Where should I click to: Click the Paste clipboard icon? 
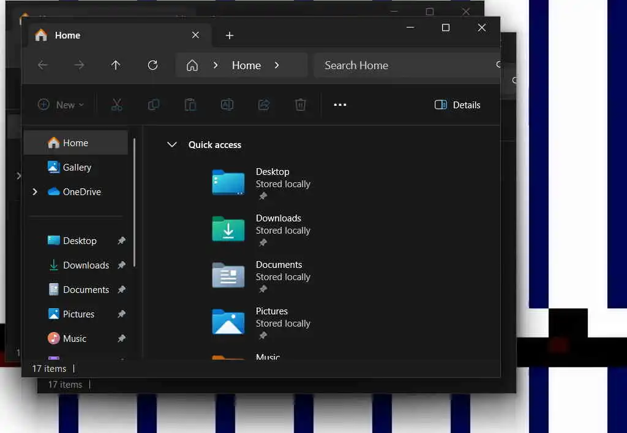pyautogui.click(x=190, y=105)
